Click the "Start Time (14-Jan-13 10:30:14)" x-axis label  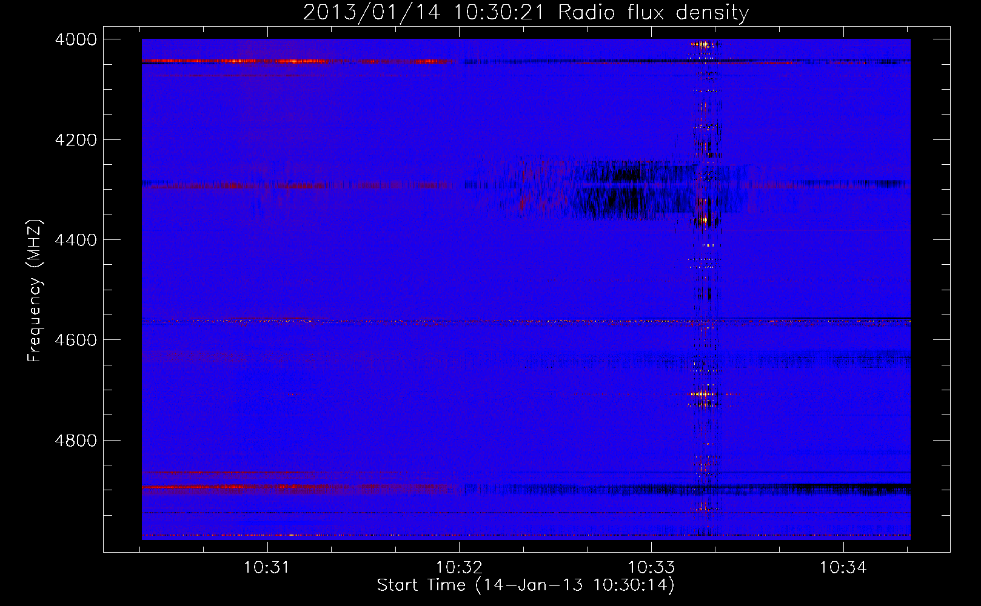(526, 585)
